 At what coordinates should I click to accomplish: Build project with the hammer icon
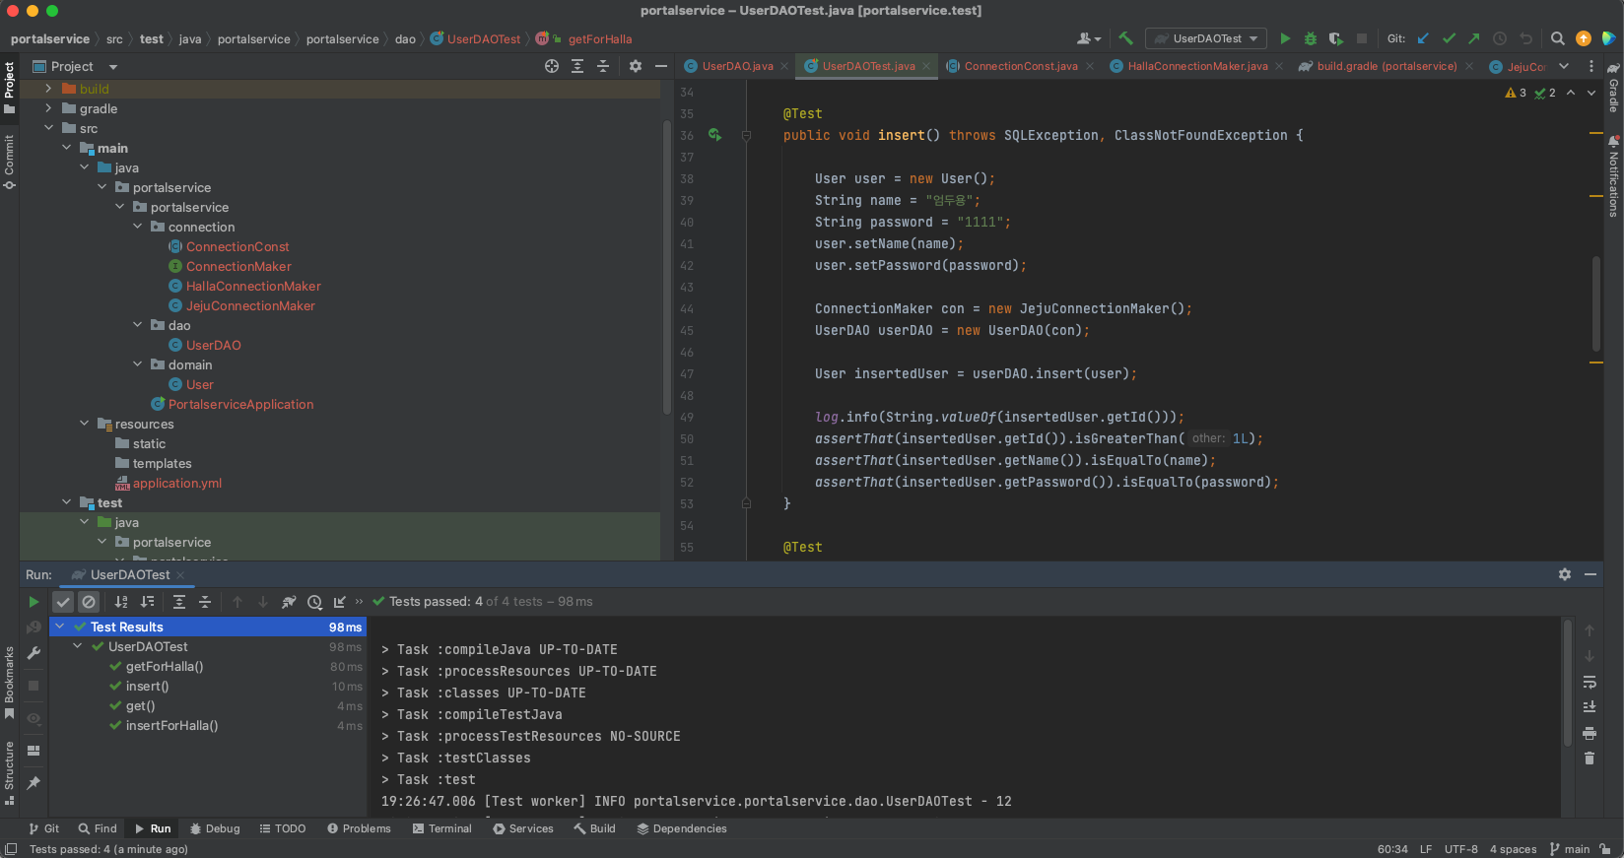click(x=1125, y=38)
